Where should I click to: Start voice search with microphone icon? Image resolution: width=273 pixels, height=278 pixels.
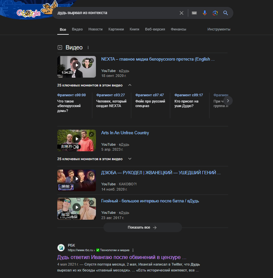click(205, 13)
